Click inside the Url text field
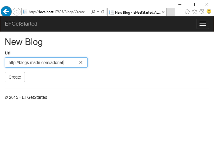The width and height of the screenshot is (214, 147). point(41,62)
